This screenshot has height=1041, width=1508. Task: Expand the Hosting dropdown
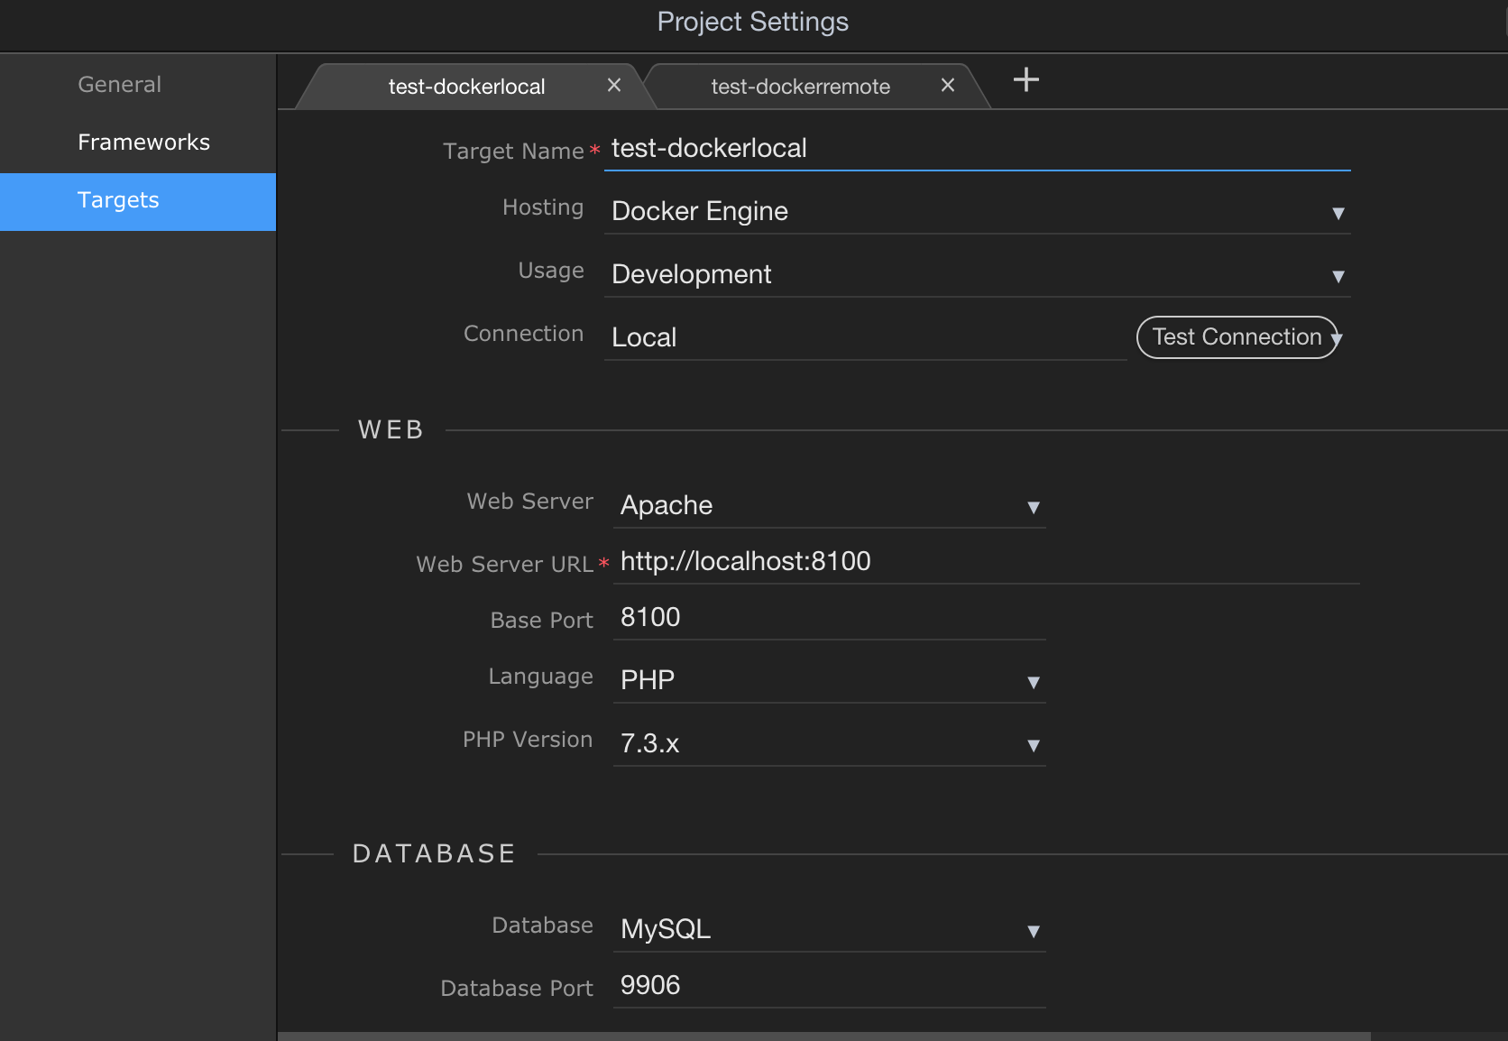pyautogui.click(x=976, y=212)
